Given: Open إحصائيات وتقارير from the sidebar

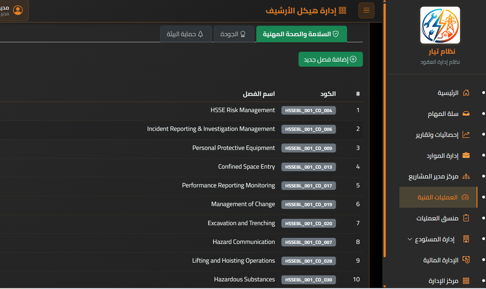Looking at the screenshot, I should [437, 135].
